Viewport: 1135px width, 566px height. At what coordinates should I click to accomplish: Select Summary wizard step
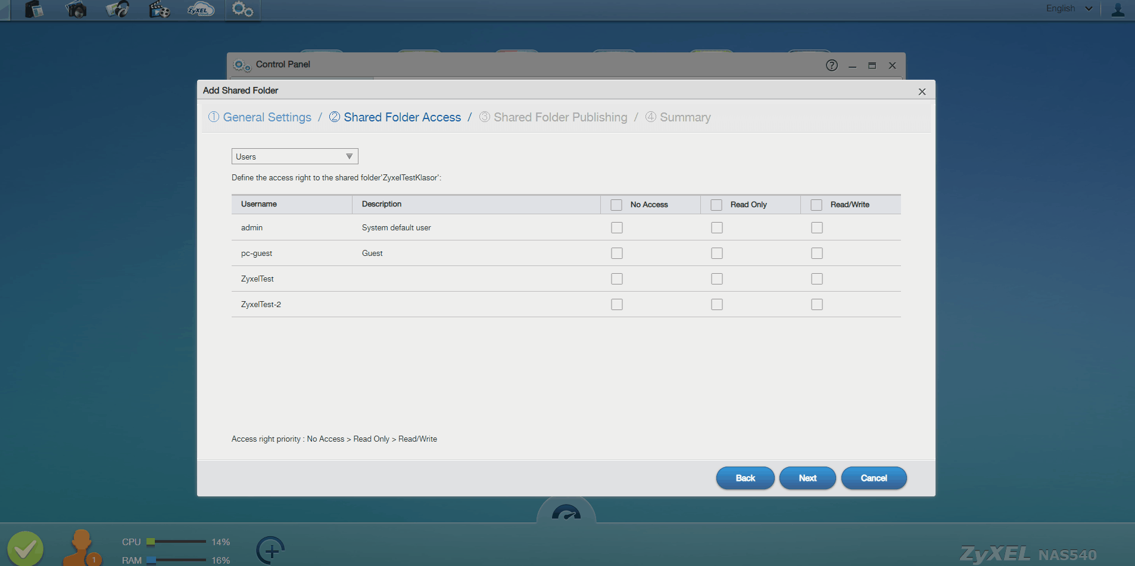pos(678,117)
